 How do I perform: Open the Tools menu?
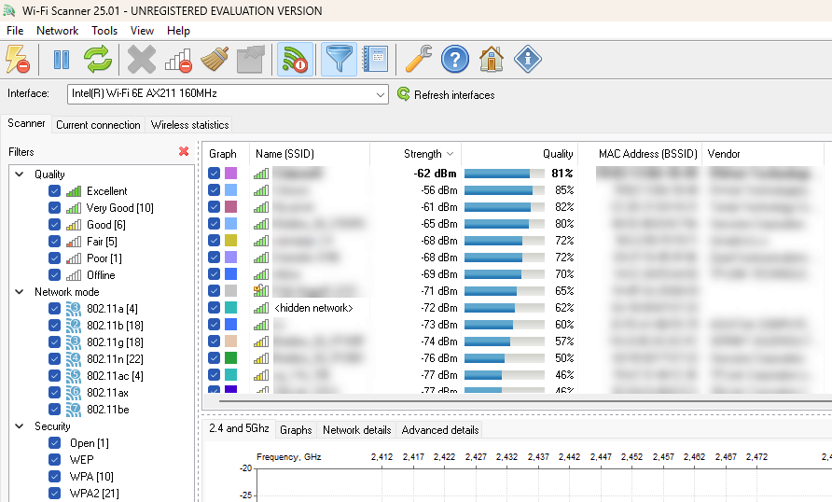104,31
